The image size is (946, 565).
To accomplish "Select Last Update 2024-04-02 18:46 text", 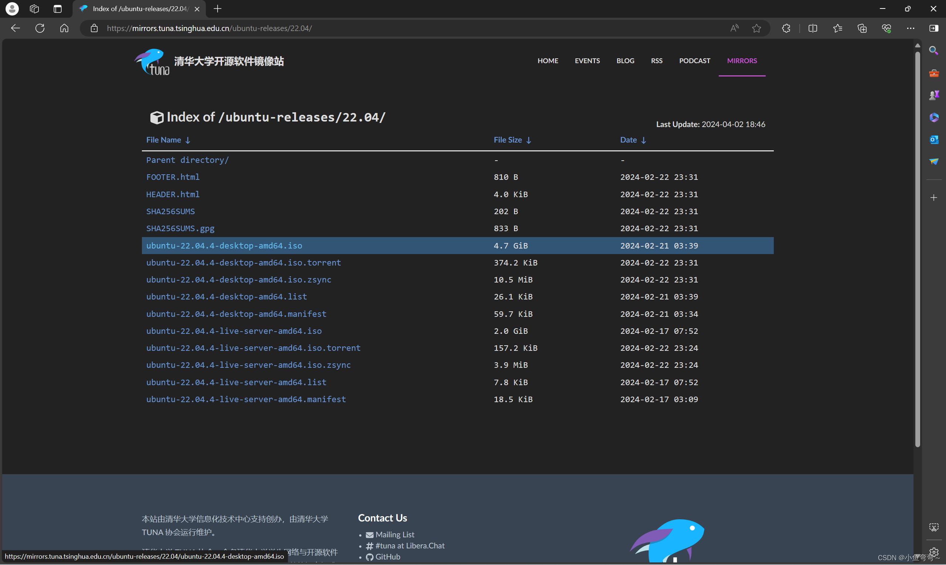I will [x=711, y=124].
